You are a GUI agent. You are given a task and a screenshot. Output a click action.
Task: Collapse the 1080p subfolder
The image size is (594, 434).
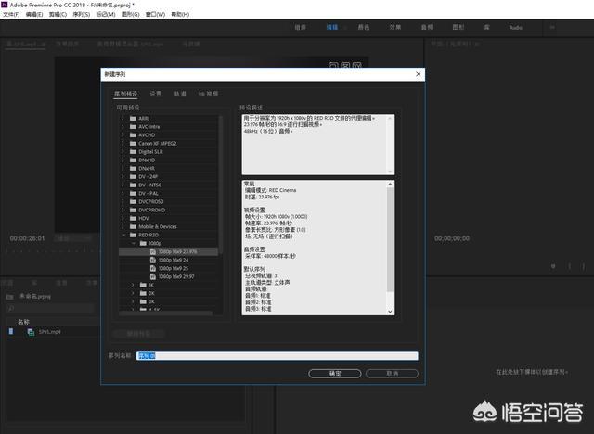[x=133, y=243]
